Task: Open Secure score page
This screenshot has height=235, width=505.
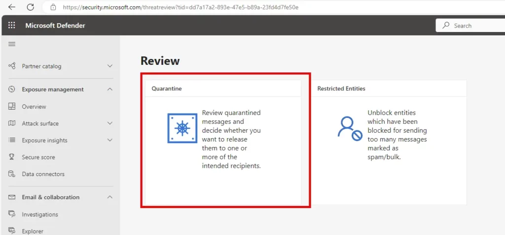Action: click(38, 157)
